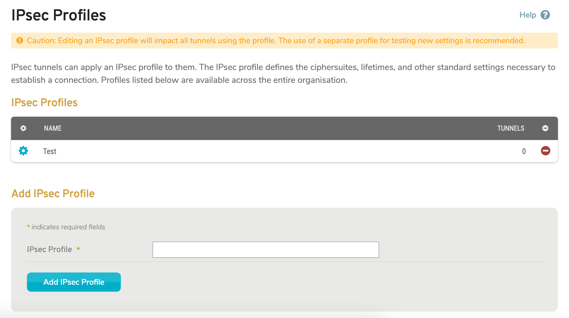Select the Test row in the profiles table
Screen dimensions: 569x318
point(49,151)
